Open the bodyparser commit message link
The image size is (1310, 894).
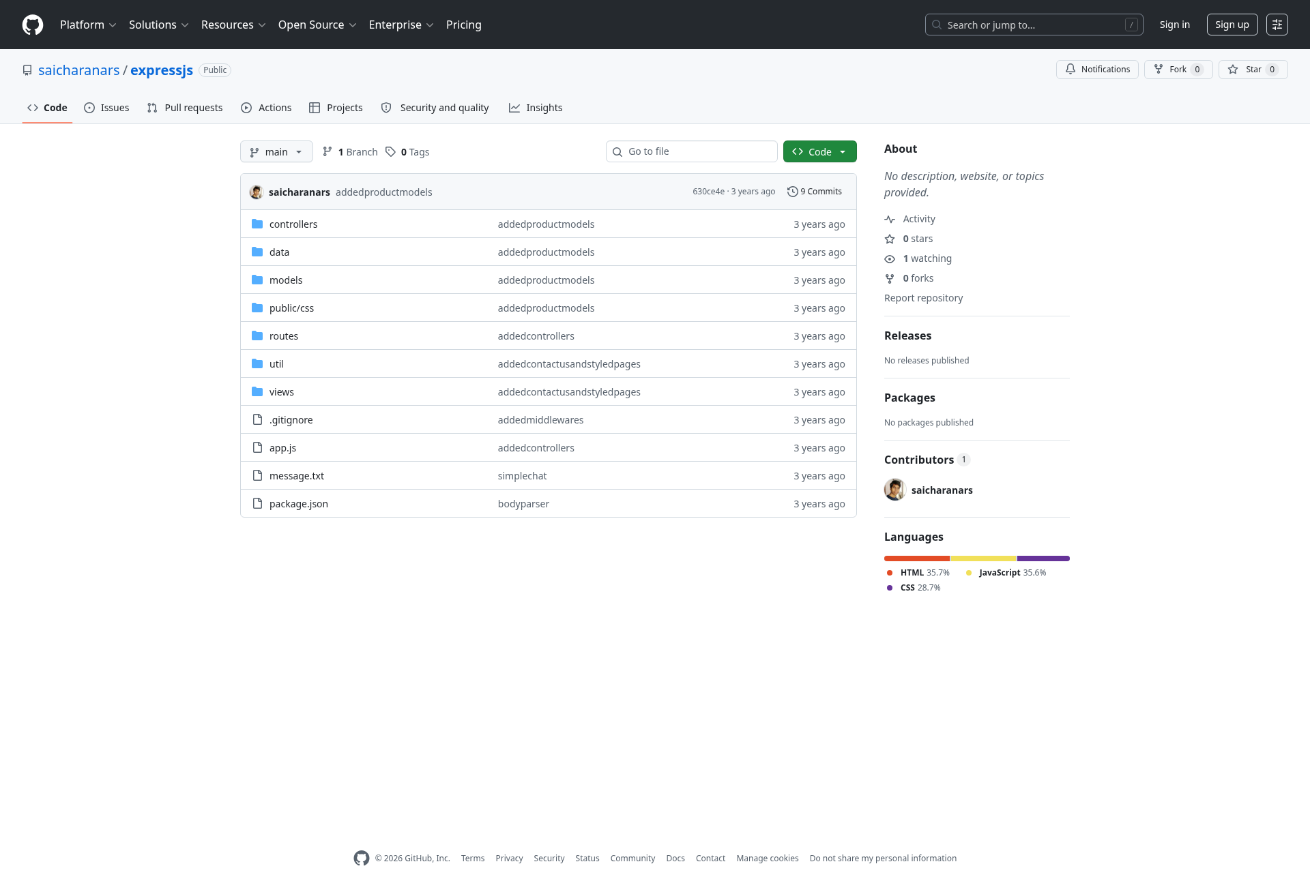(523, 504)
